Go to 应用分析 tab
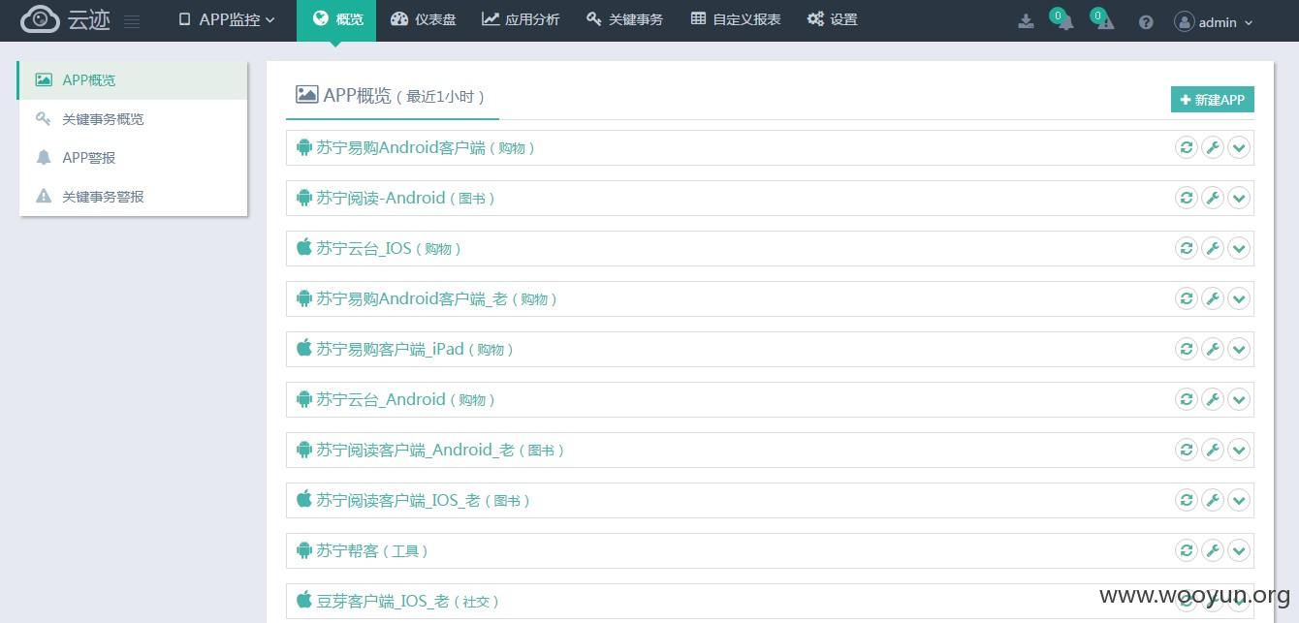This screenshot has width=1299, height=623. pos(521,19)
